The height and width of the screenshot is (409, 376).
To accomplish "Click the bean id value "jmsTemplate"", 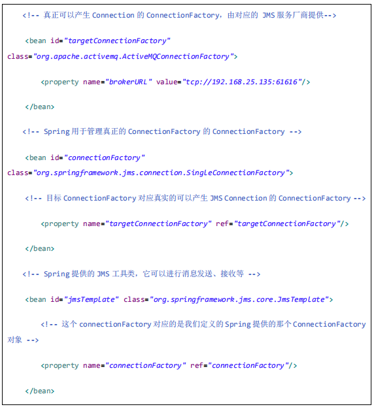I will click(x=92, y=299).
